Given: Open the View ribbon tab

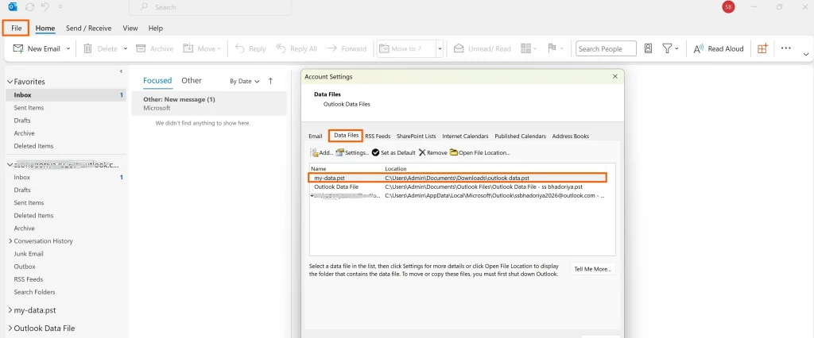Looking at the screenshot, I should [x=130, y=28].
